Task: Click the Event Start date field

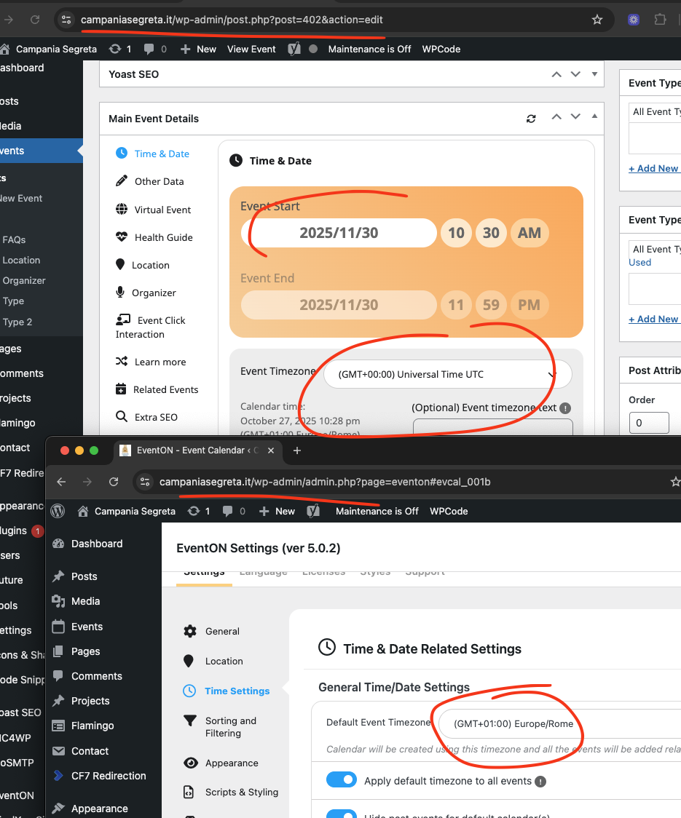Action: coord(339,233)
